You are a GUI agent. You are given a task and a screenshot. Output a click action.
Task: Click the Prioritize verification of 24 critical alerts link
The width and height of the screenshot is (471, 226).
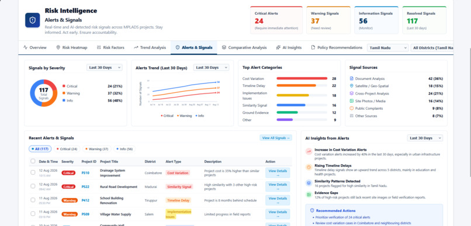click(x=343, y=217)
